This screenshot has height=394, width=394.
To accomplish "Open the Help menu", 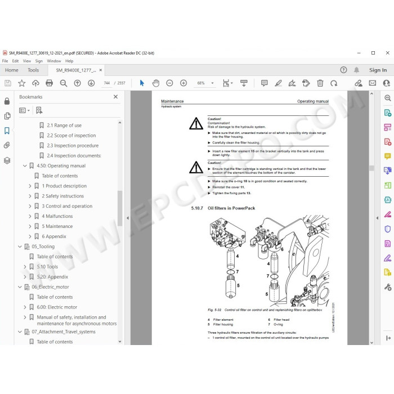I will click(69, 61).
